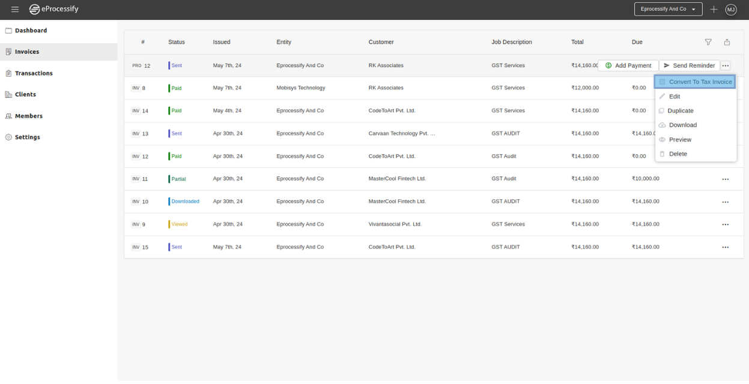Go to Clients in the sidebar

coord(25,95)
